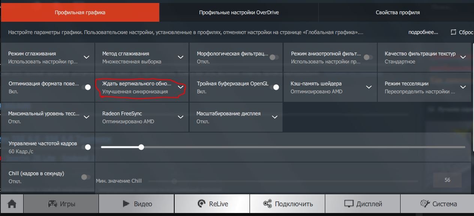Open the ReLive section
Screen dimensions: 474x216
212,204
